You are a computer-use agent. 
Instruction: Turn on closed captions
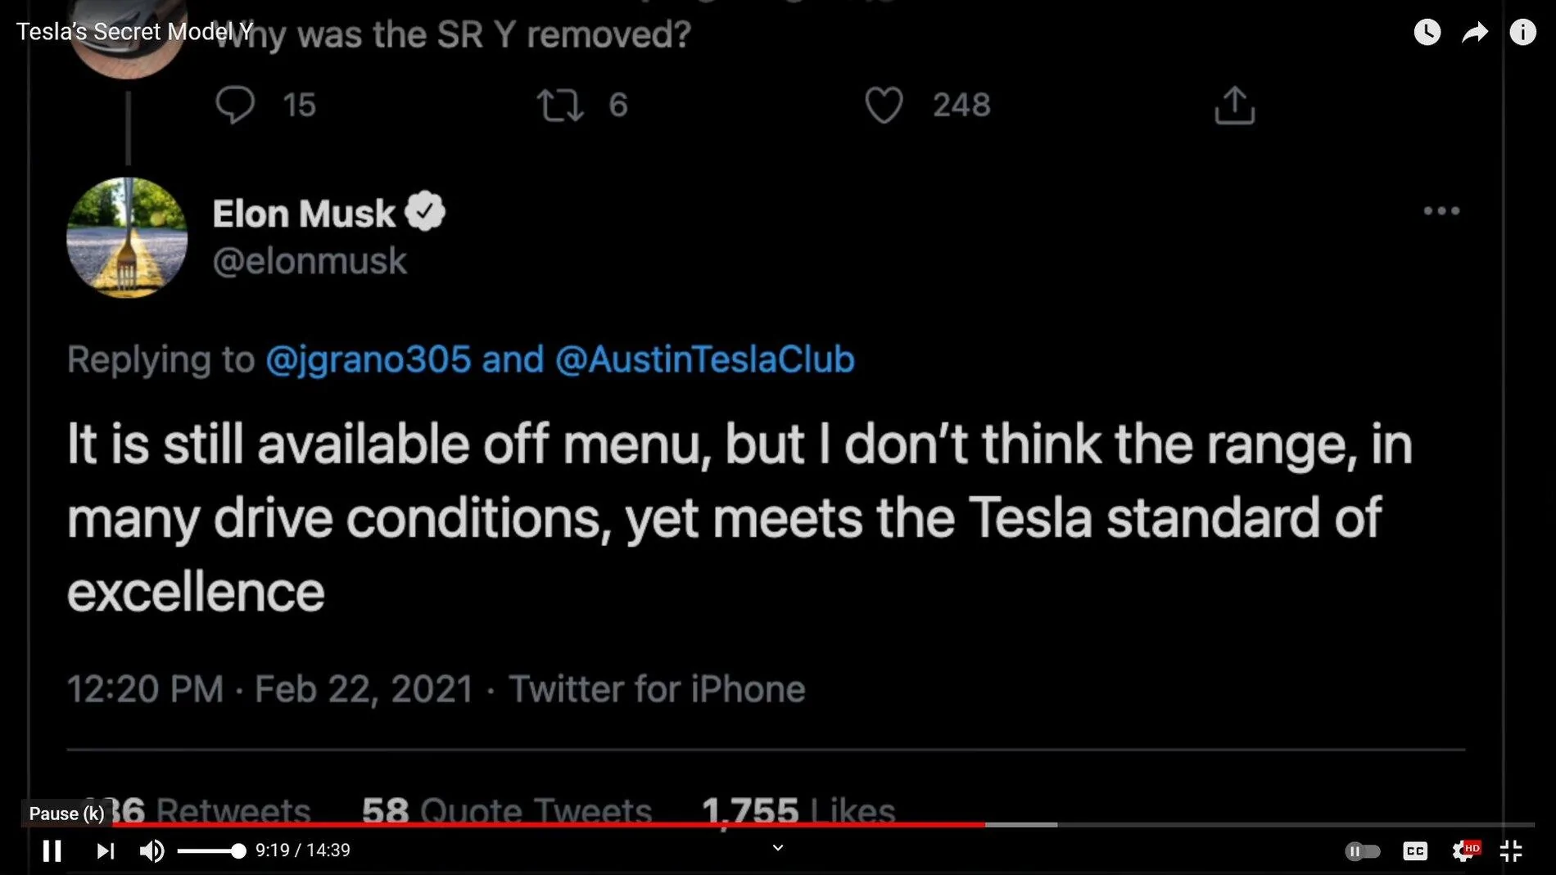(x=1414, y=851)
